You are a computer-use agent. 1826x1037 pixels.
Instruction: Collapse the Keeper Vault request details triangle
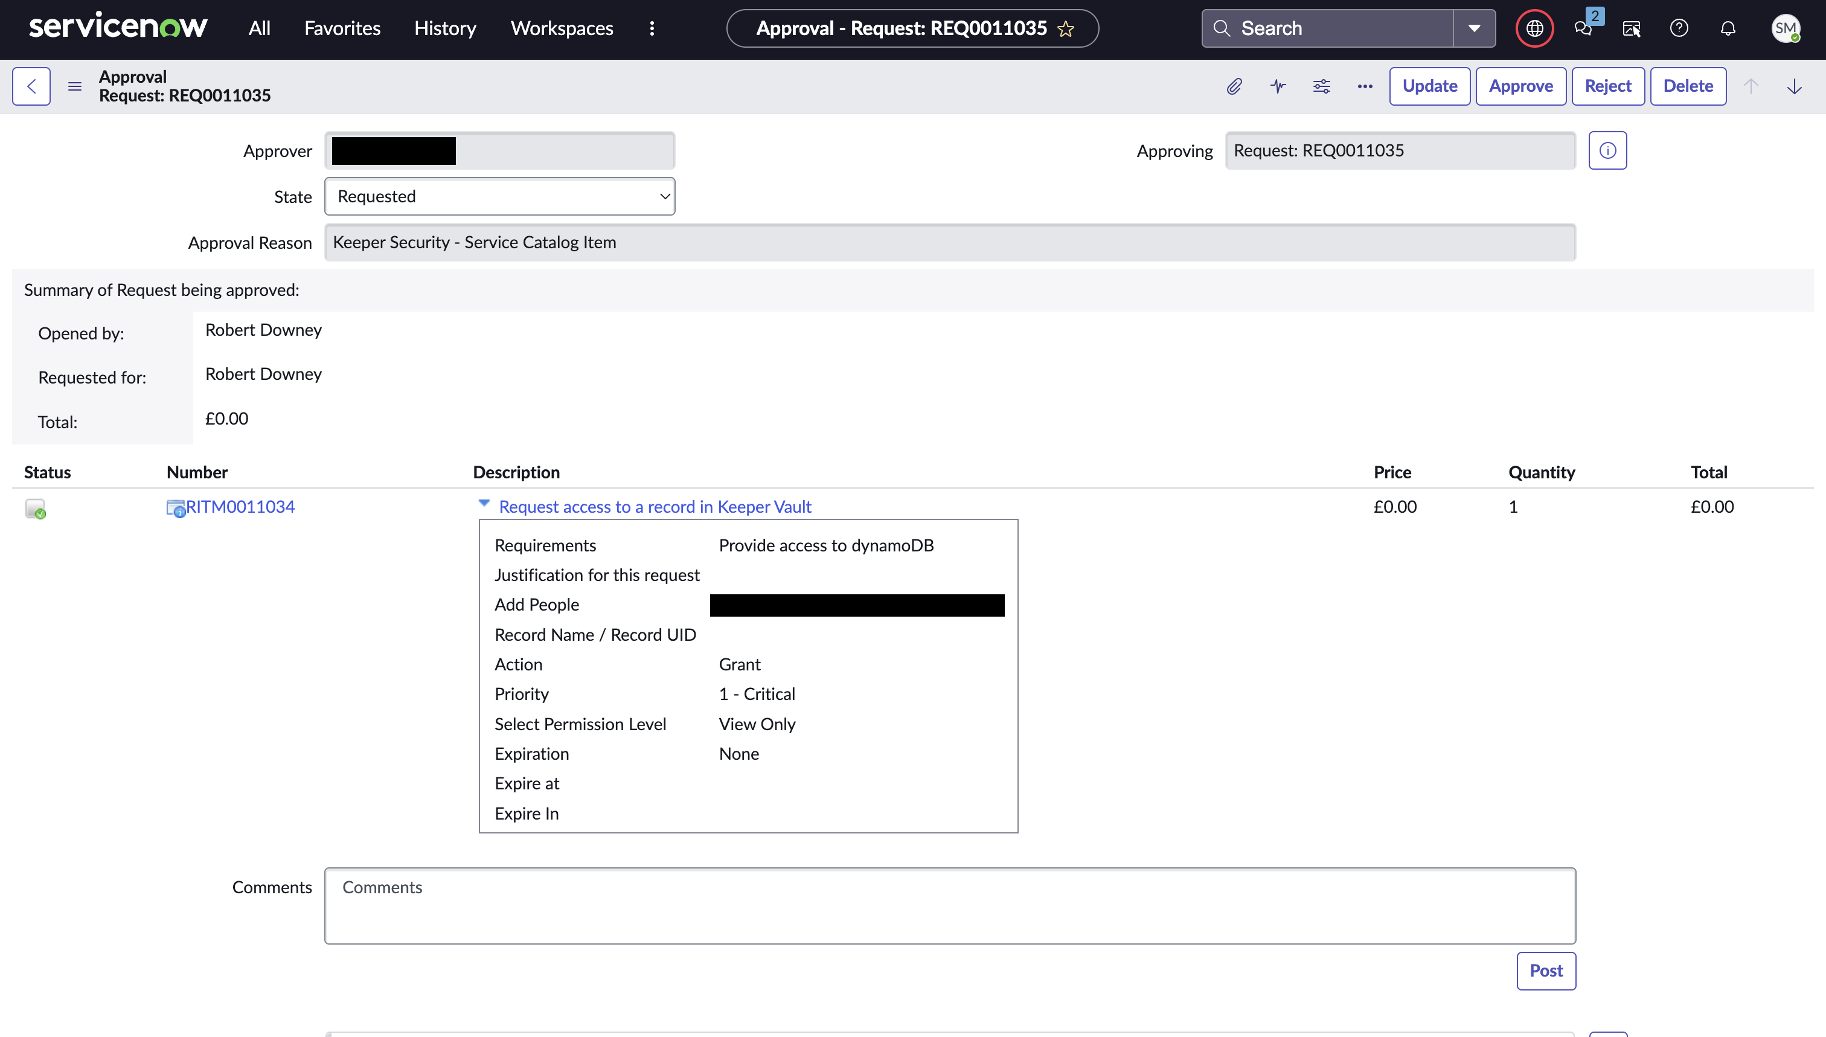click(x=484, y=504)
